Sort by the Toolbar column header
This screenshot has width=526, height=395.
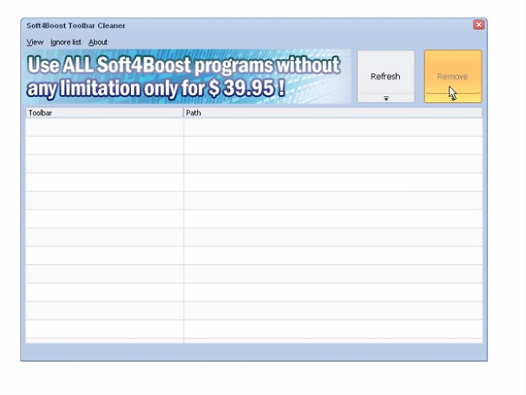104,113
